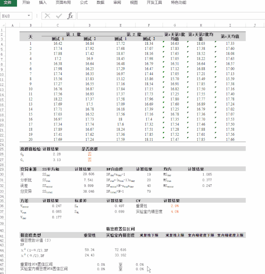Click the Enter checkmark icon in formula bar
The width and height of the screenshot is (265, 274).
point(59,16)
